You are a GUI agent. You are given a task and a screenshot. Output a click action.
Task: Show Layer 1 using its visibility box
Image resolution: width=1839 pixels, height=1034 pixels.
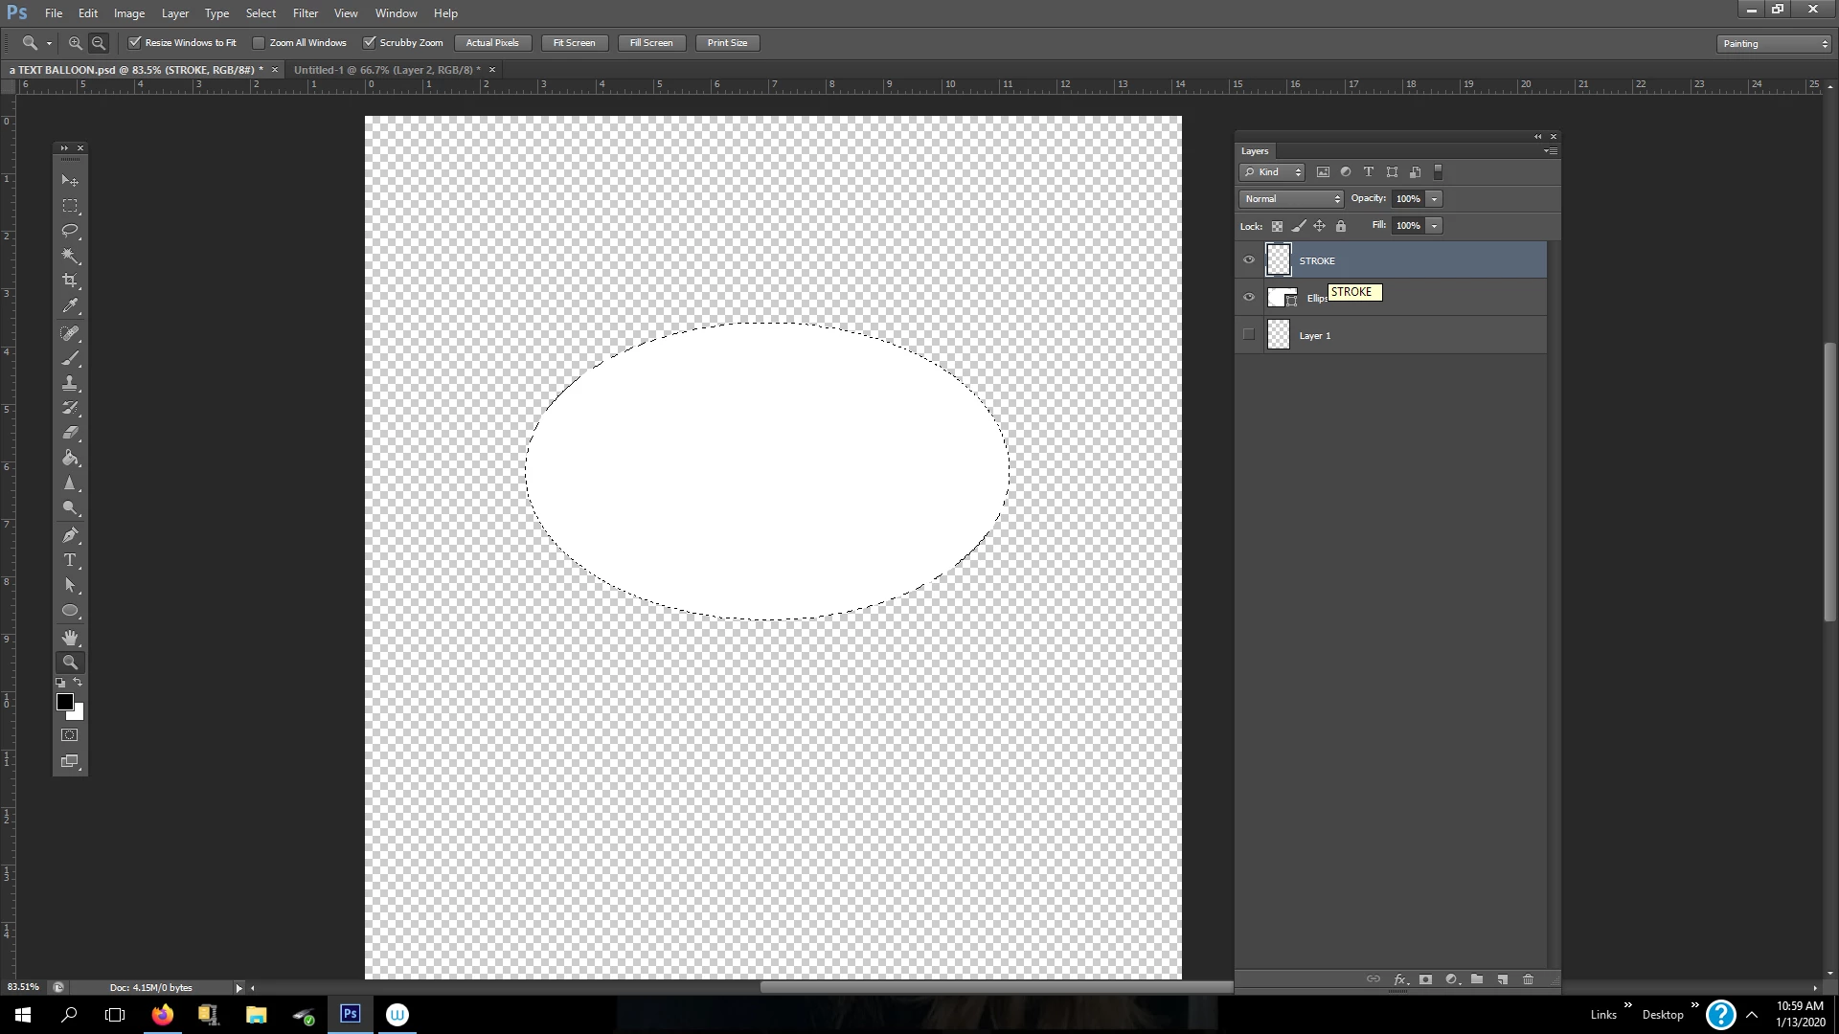1248,334
